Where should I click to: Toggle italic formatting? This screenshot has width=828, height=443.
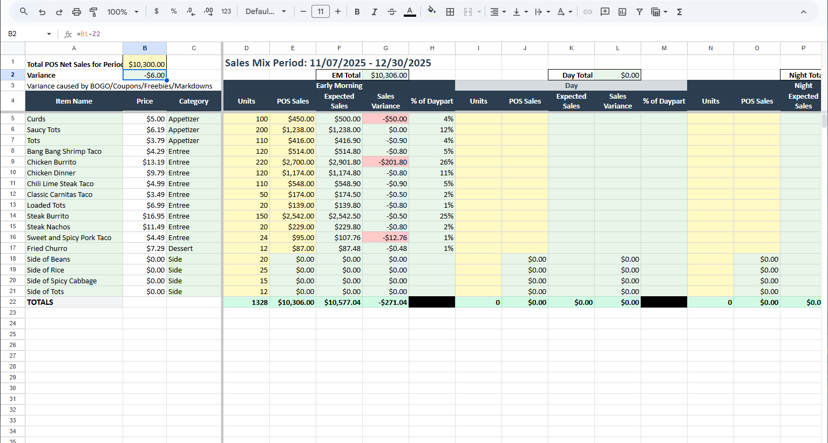(375, 11)
